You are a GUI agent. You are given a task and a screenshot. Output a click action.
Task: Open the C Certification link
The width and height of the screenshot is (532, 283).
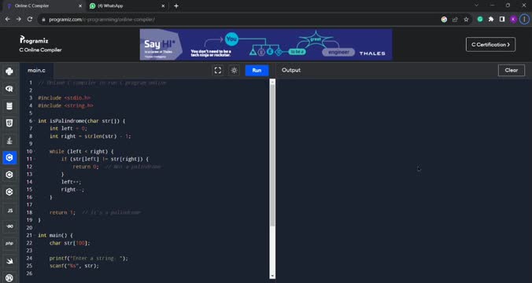point(490,44)
